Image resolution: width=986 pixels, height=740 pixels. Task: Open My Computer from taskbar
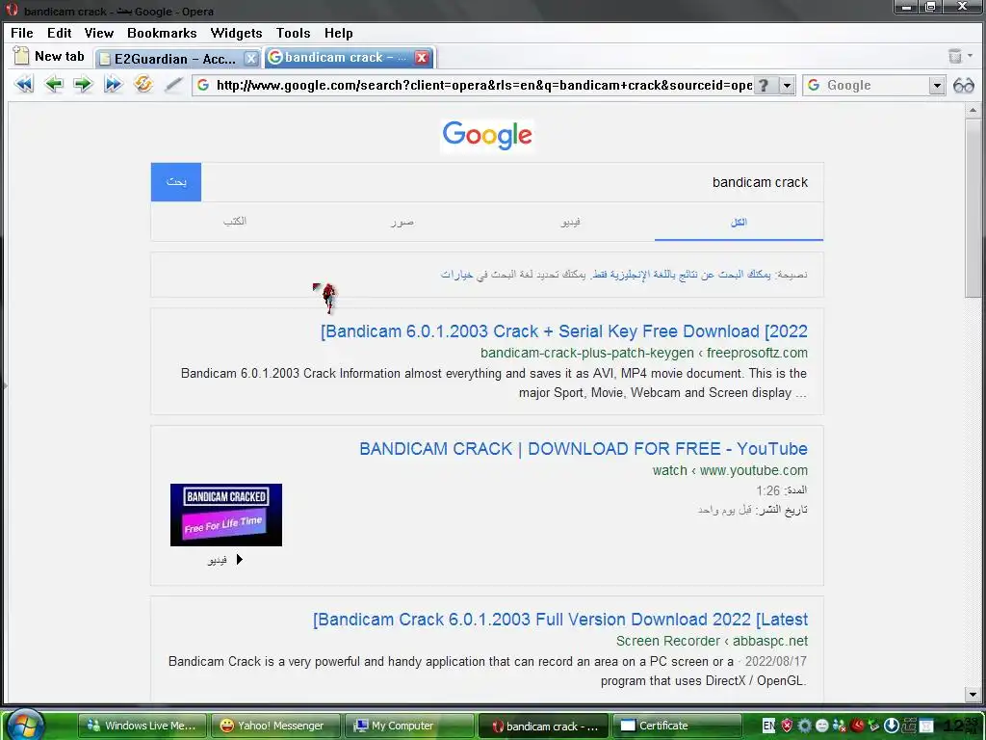tap(409, 726)
